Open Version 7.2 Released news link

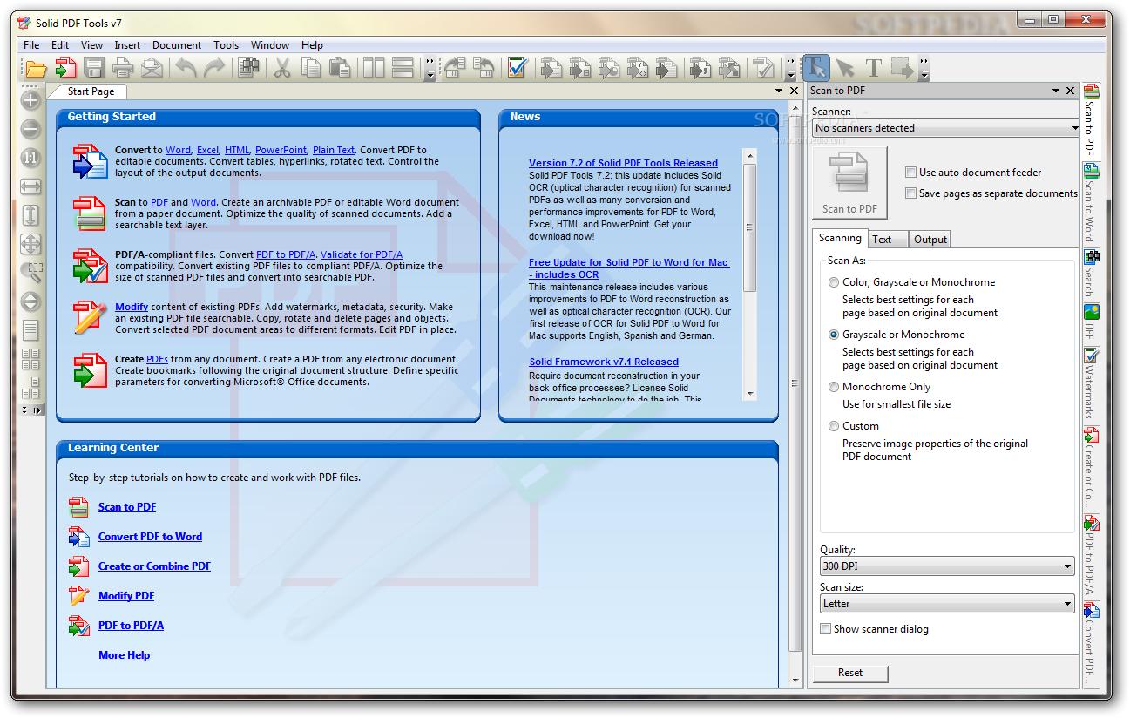[x=623, y=163]
